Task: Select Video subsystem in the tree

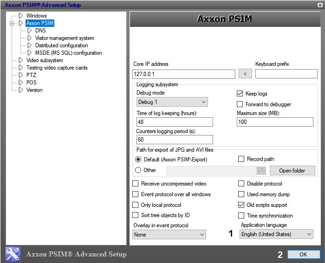Action: 45,60
